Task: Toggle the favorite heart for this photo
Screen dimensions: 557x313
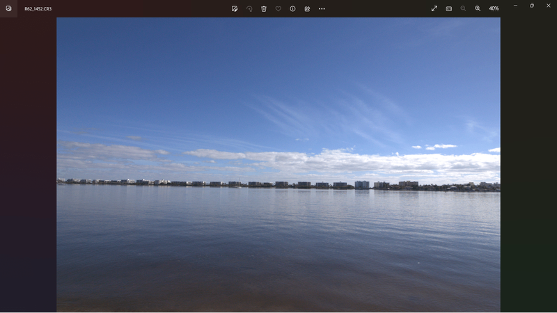Action: coord(278,8)
